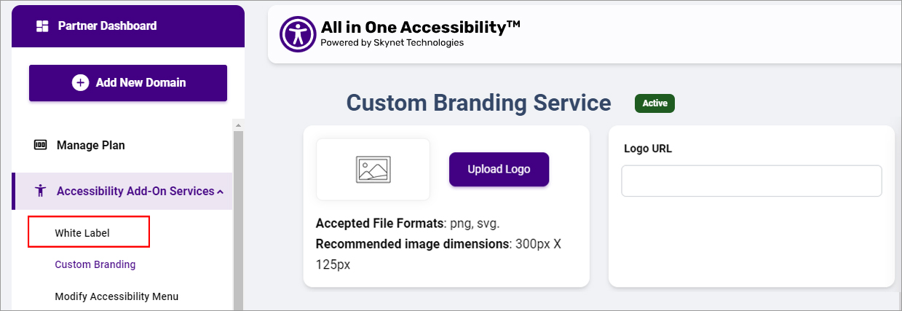Viewport: 902px width, 311px height.
Task: Collapse the Accessibility Add-On Services chevron
Action: (x=220, y=192)
